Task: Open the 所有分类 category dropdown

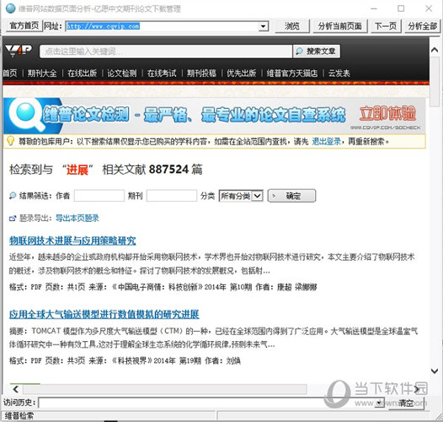Action: coord(241,196)
